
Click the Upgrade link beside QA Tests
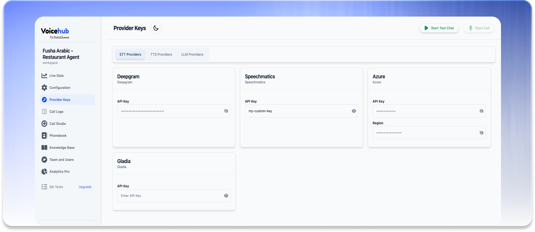tap(85, 187)
